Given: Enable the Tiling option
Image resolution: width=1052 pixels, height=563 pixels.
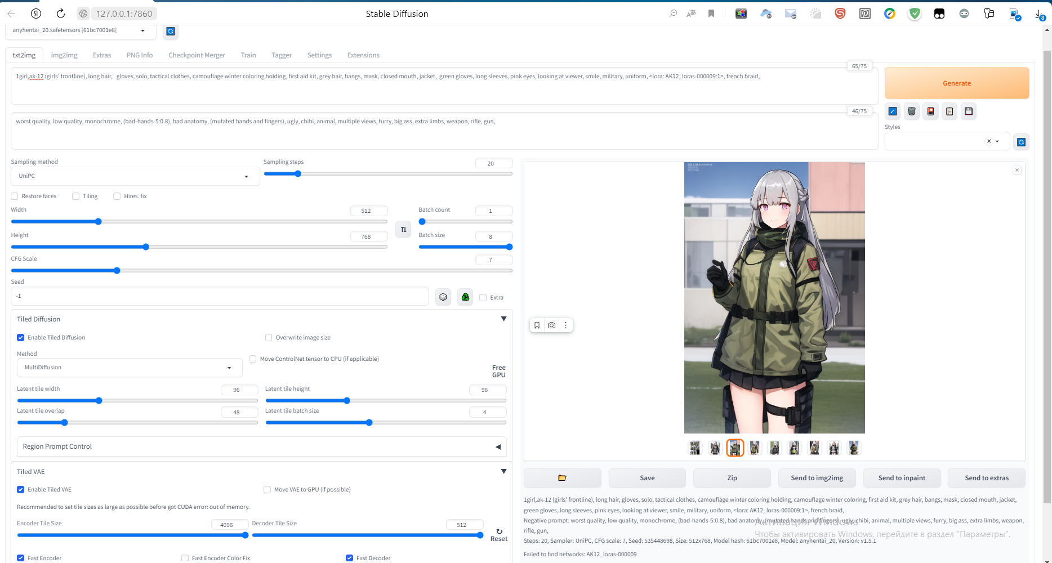Looking at the screenshot, I should pyautogui.click(x=75, y=196).
